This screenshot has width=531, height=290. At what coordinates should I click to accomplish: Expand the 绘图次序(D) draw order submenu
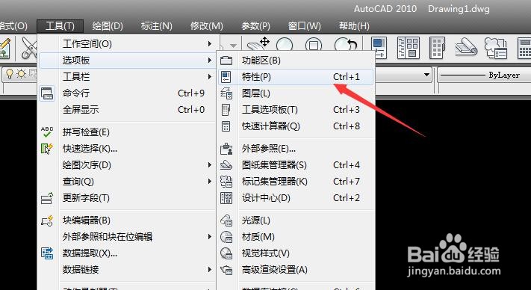(127, 165)
